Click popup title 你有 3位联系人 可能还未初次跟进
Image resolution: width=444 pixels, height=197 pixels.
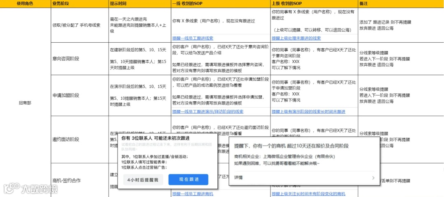155,138
